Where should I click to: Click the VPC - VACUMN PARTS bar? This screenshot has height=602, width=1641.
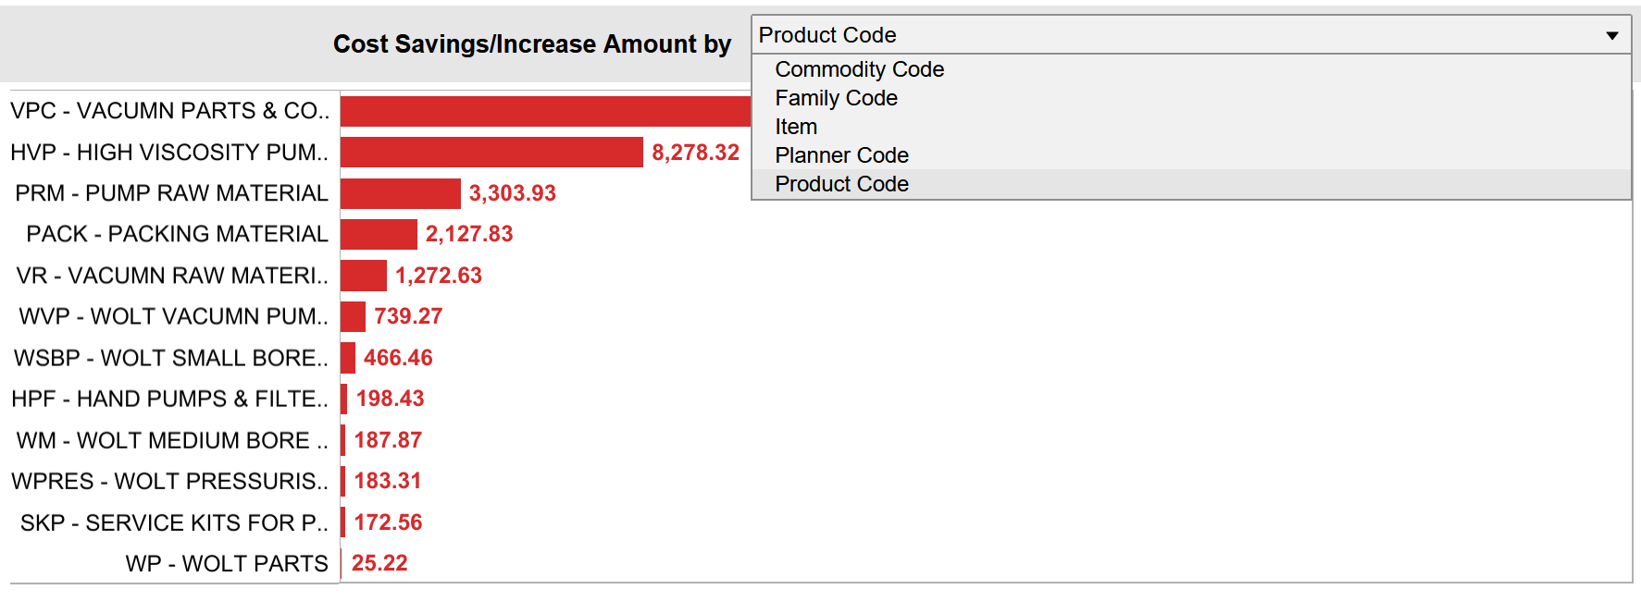tap(545, 111)
